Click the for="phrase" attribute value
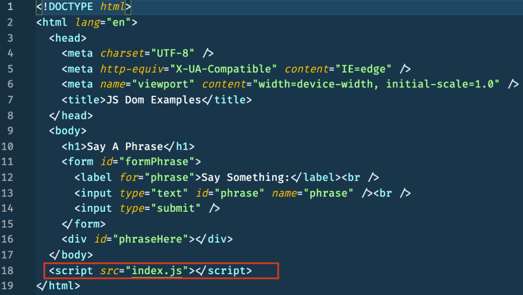Image resolution: width=523 pixels, height=295 pixels. pyautogui.click(x=169, y=177)
